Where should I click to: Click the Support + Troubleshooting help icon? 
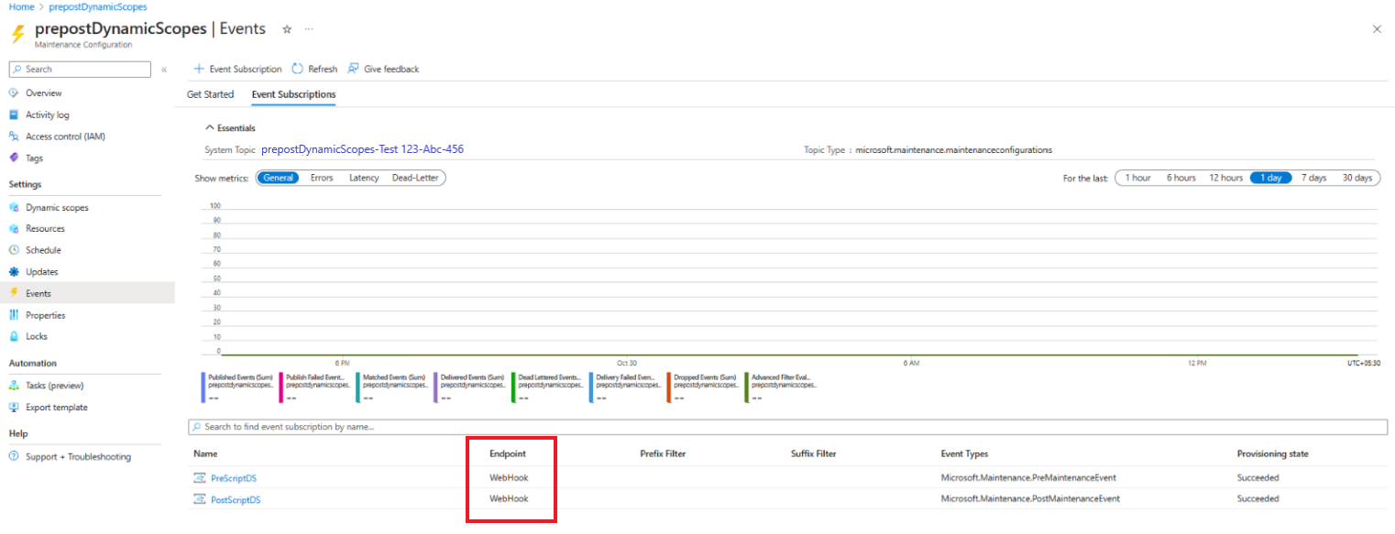coord(14,457)
